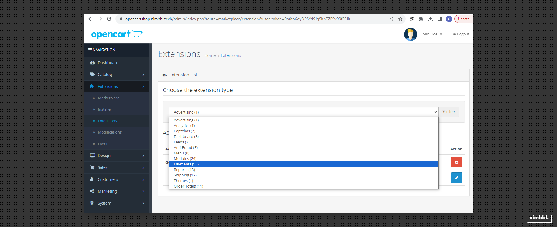Screen dimensions: 557x227
Task: Click the Chrome Update button
Action: tap(464, 19)
